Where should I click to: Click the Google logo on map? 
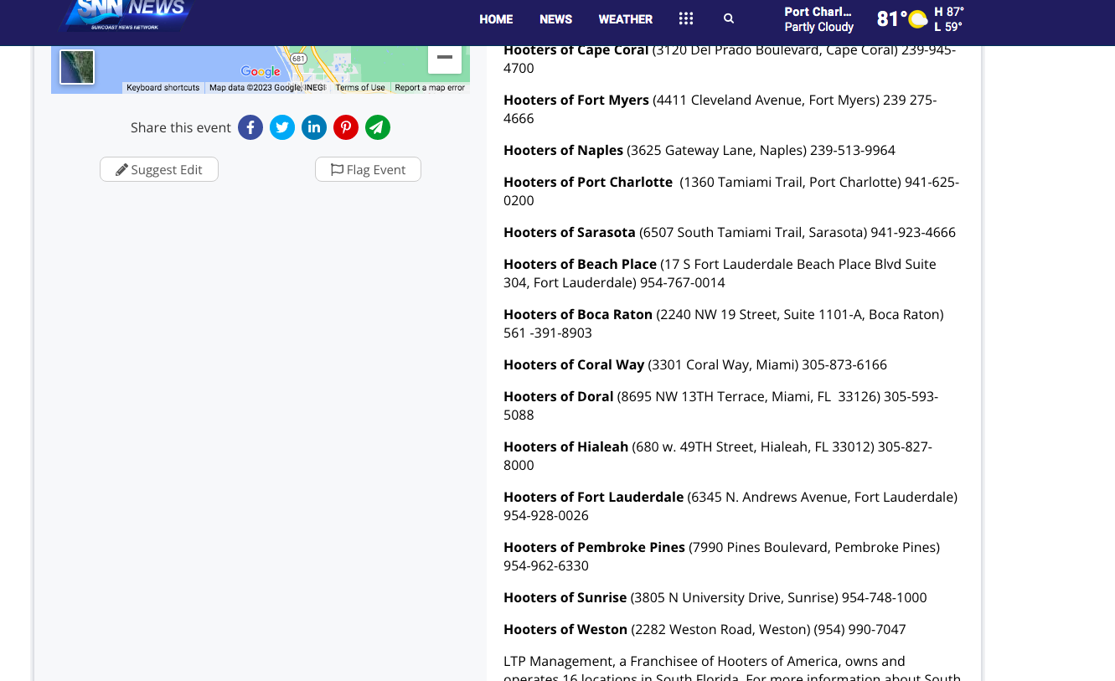click(x=261, y=72)
